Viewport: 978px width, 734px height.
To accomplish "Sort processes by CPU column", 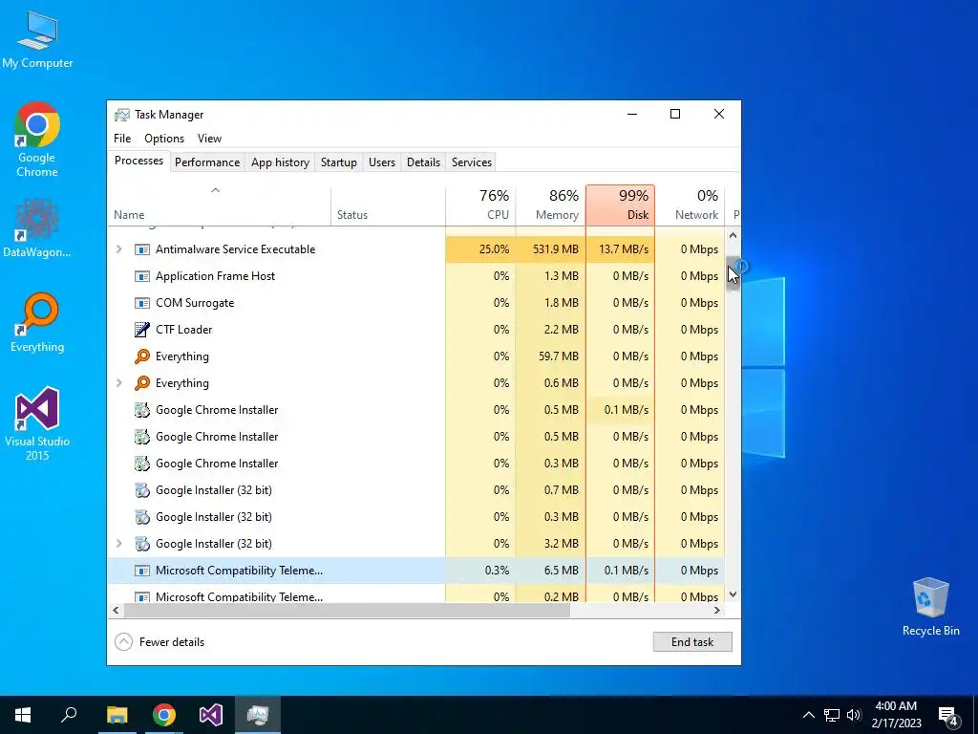I will [481, 206].
